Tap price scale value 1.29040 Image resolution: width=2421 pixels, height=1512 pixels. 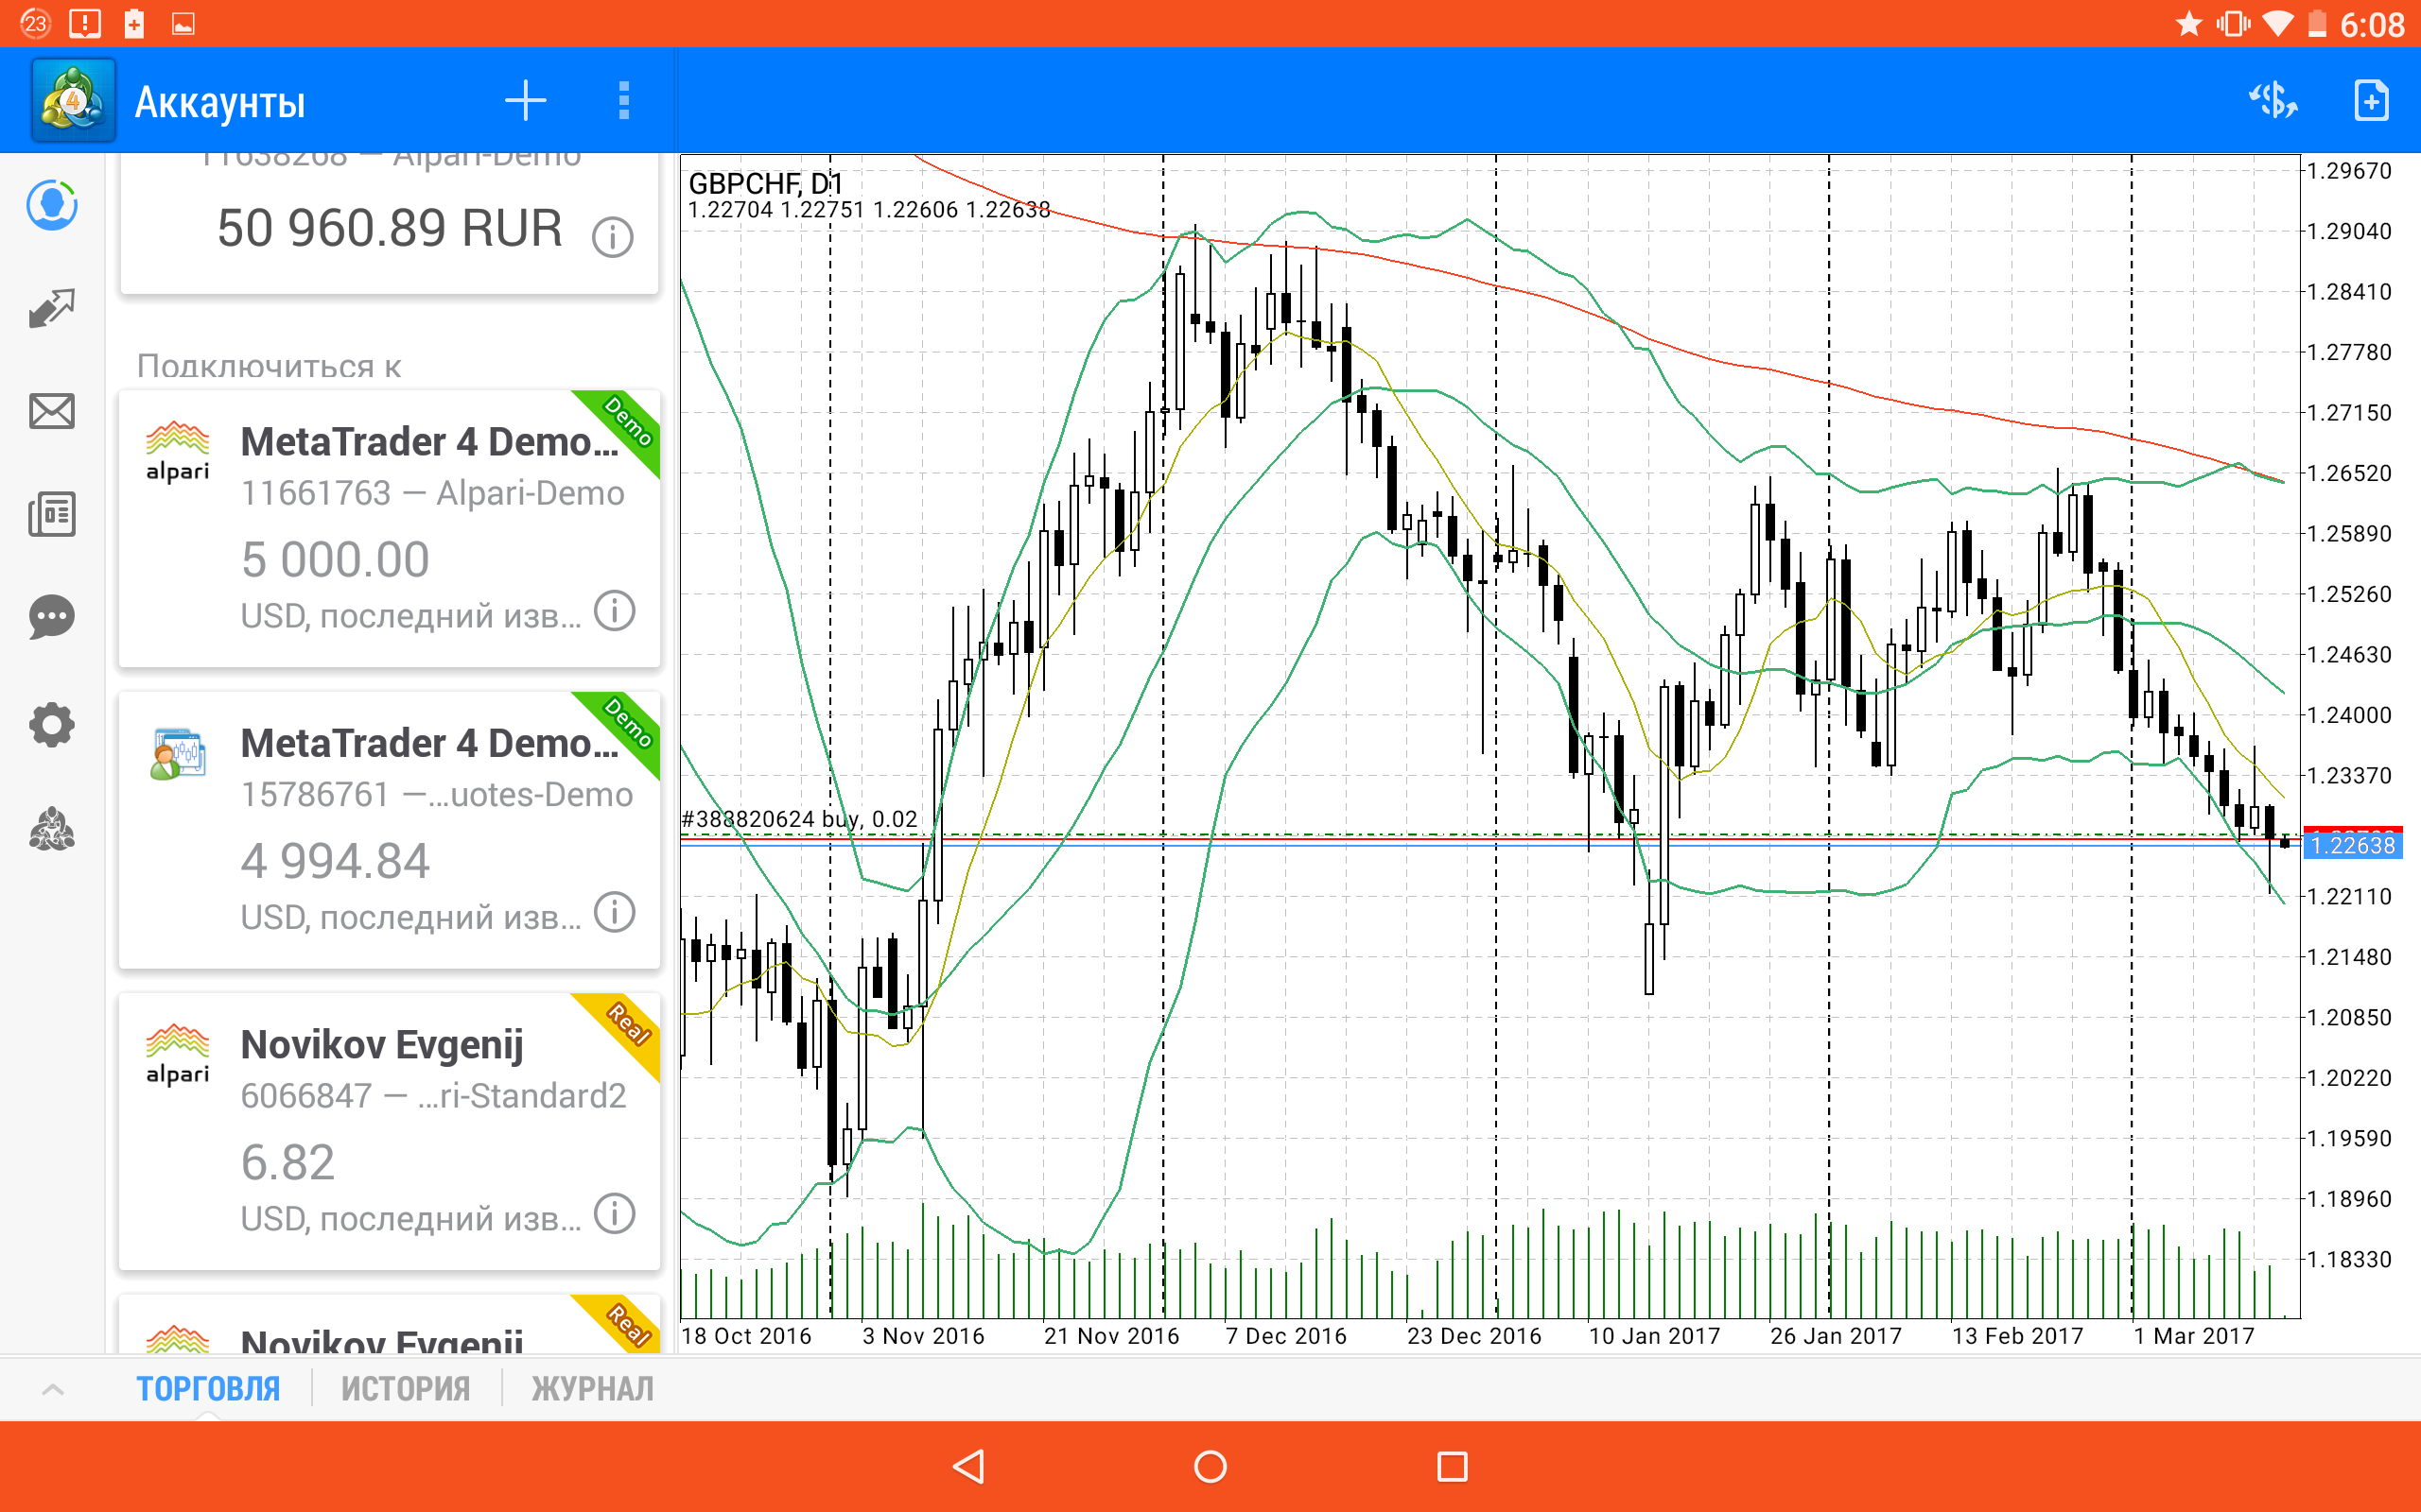click(2350, 231)
